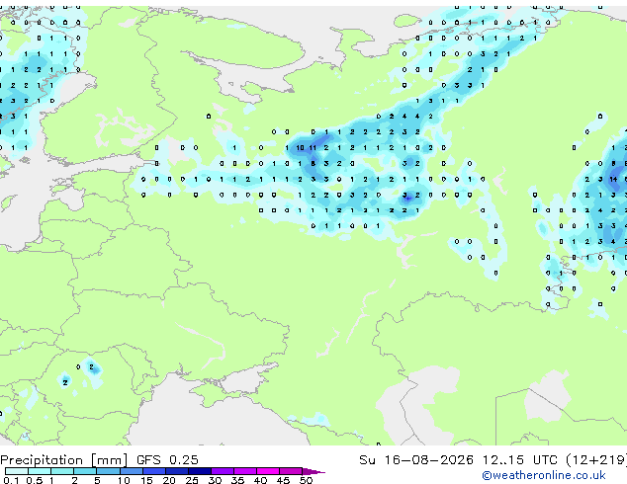
Task: Click the 30–35 mm purple swatch
Action: (222, 471)
